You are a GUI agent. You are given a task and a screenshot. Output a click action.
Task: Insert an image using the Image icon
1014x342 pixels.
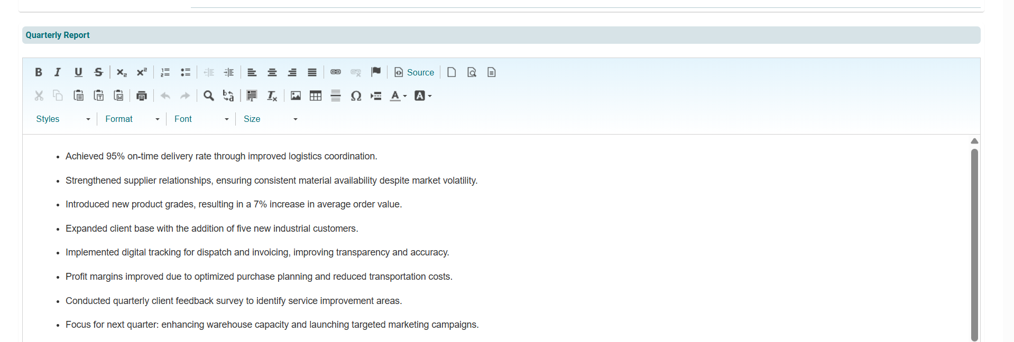click(296, 96)
